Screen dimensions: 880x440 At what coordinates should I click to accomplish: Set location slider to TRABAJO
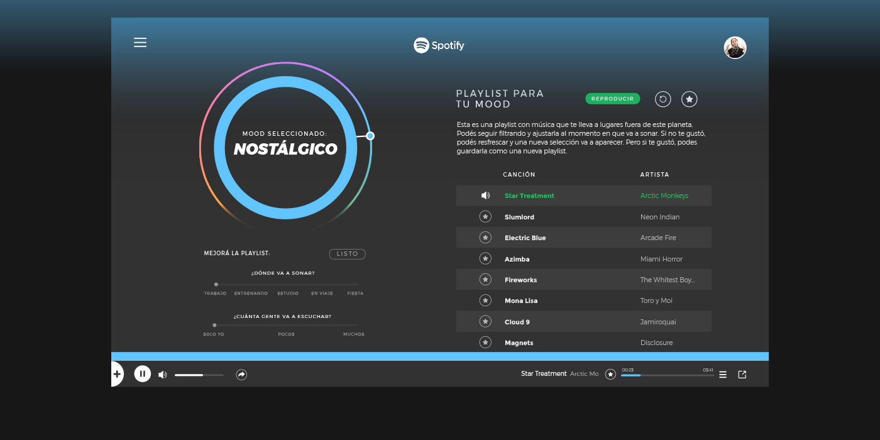215,293
